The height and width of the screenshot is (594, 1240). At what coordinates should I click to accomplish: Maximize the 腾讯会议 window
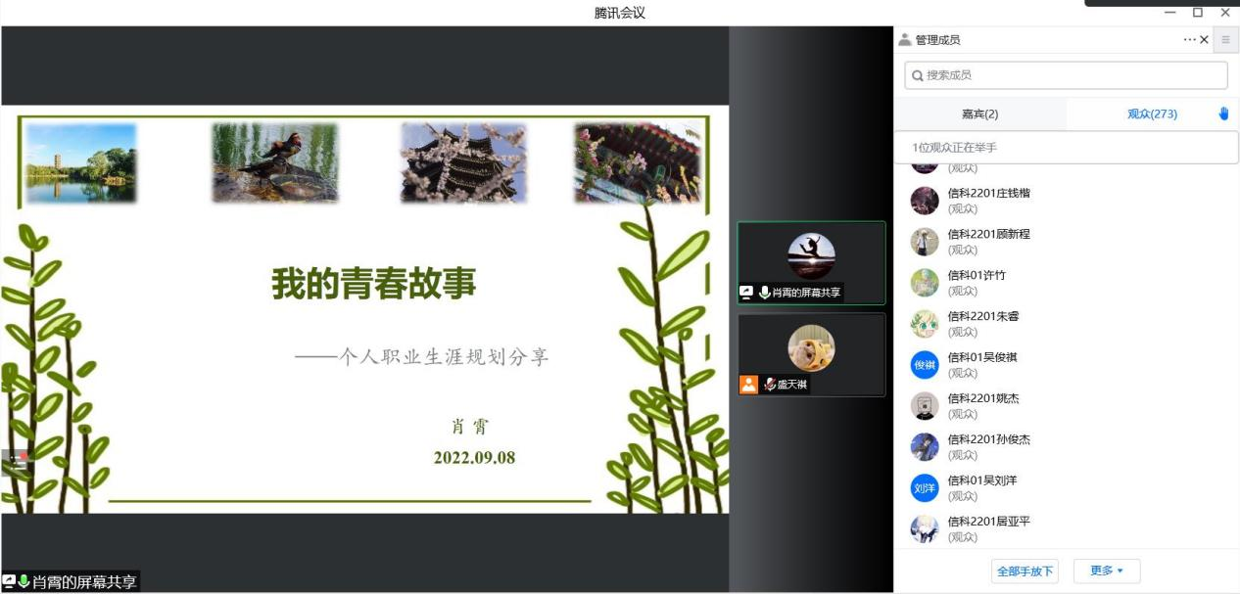(x=1197, y=12)
